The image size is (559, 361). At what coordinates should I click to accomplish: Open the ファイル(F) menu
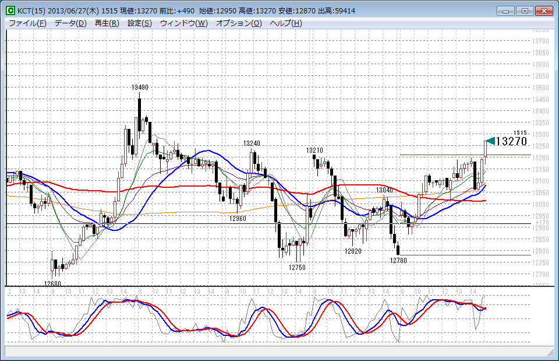click(27, 23)
